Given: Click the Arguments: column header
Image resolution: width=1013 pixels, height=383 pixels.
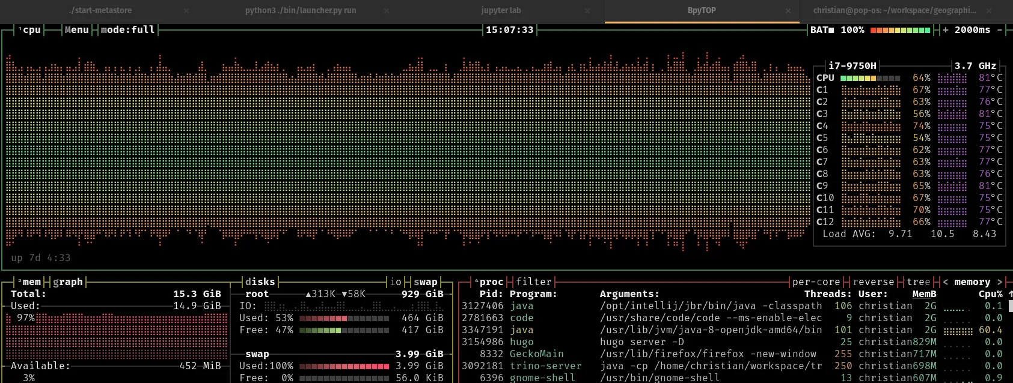Looking at the screenshot, I should (x=629, y=294).
